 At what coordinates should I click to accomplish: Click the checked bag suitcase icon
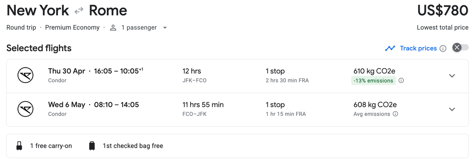pos(92,146)
